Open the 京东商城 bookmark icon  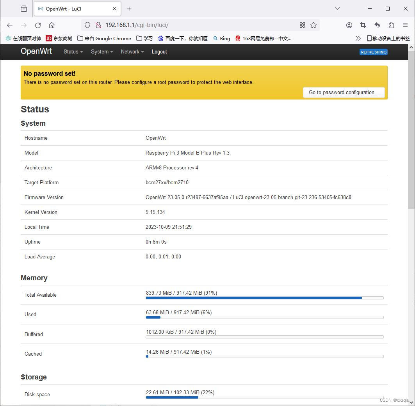[48, 38]
